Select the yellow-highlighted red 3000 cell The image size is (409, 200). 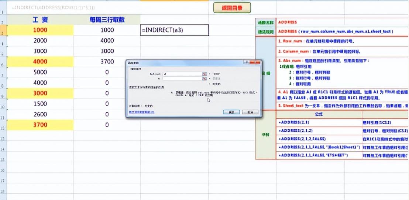(40, 93)
